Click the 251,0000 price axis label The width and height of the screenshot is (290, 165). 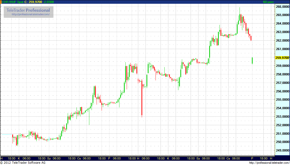282,133
